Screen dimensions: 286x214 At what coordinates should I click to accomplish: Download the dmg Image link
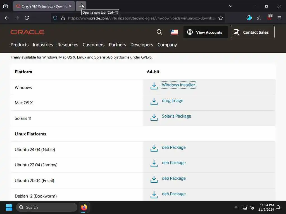[173, 101]
